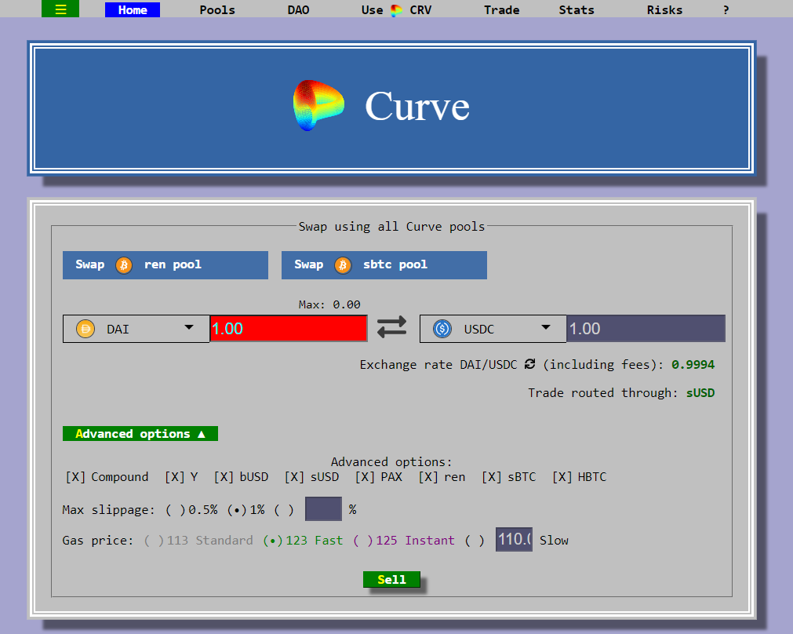Open the question mark help item

click(726, 10)
